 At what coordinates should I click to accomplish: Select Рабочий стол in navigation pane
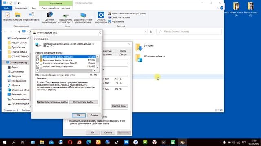coord(19,94)
